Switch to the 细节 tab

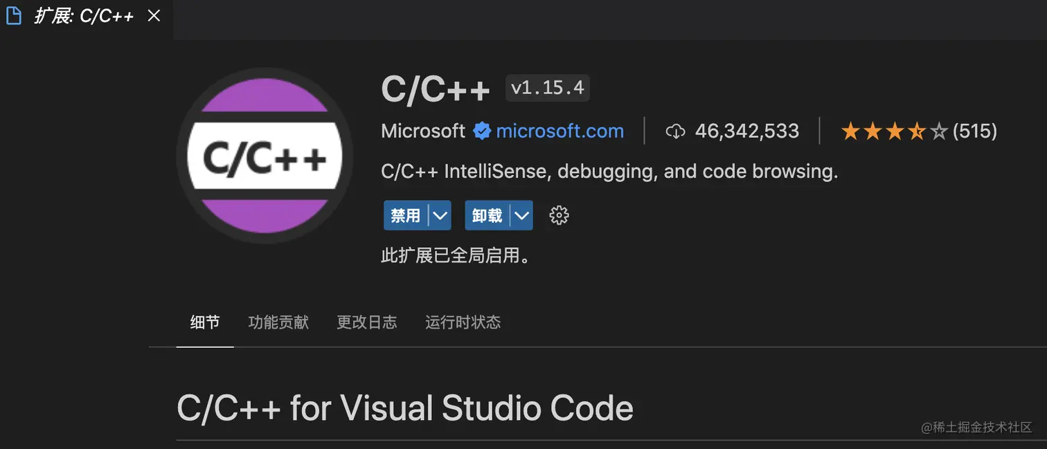click(x=205, y=322)
